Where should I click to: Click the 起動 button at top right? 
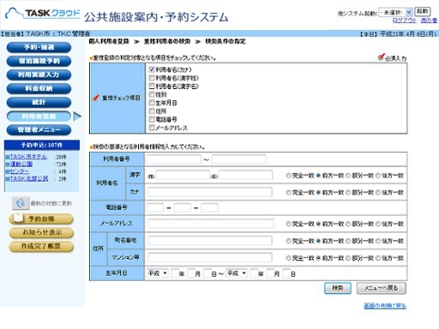tap(423, 11)
